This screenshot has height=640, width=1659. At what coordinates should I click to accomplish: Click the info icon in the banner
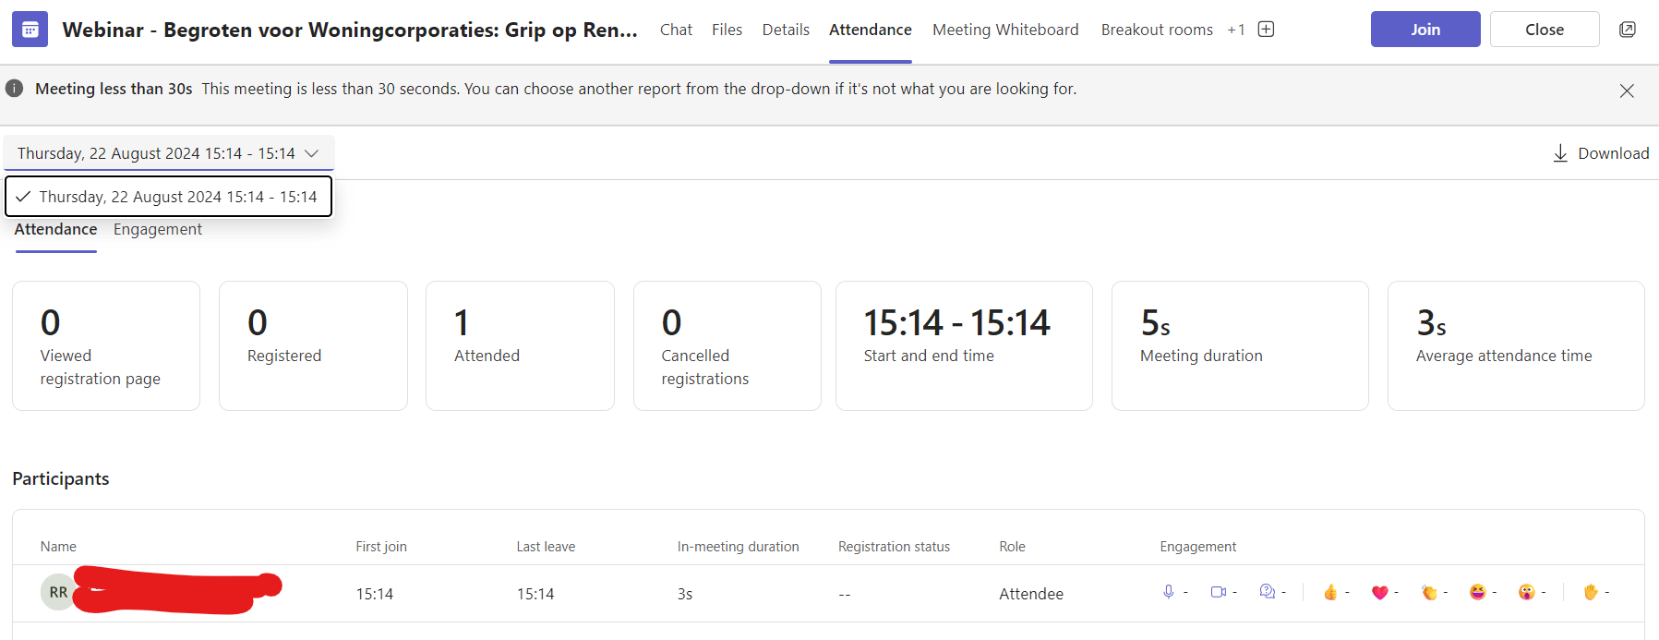point(14,89)
